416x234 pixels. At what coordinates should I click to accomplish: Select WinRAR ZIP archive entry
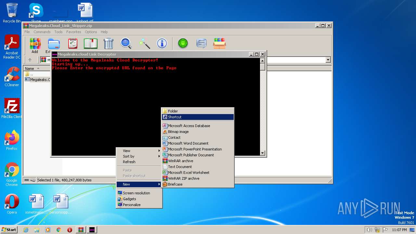point(198,178)
